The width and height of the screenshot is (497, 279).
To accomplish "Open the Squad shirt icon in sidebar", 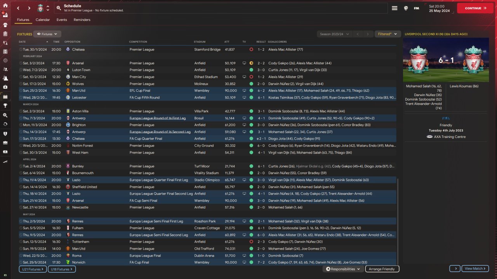I will click(5, 24).
